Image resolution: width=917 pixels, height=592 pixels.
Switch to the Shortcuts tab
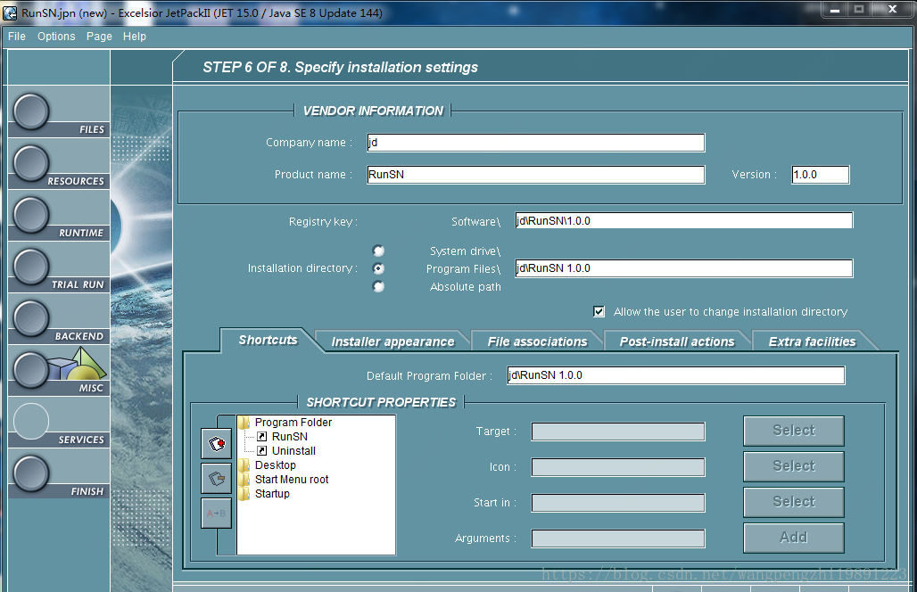coord(268,340)
